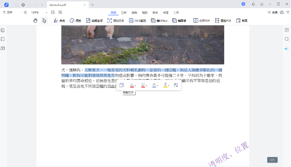Switch to the 編輯 tab
The width and height of the screenshot is (291, 167).
(x=134, y=13)
